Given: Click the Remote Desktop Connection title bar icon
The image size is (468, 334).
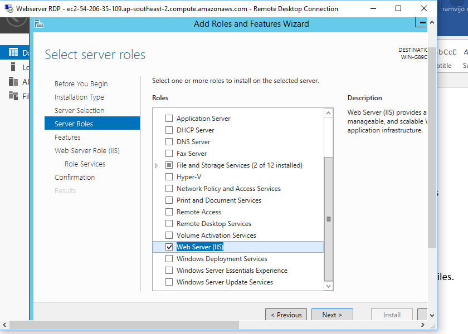Looking at the screenshot, I should (9, 9).
